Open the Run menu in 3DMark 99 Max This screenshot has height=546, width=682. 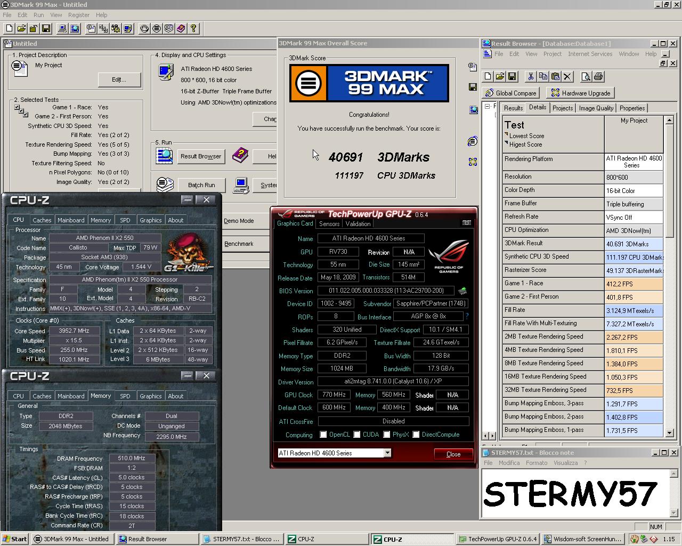pos(39,15)
